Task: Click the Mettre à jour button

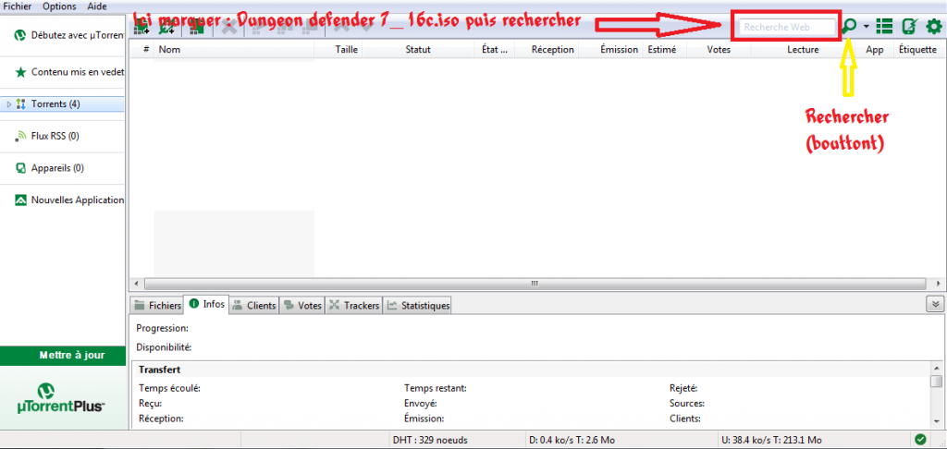Action: [63, 356]
